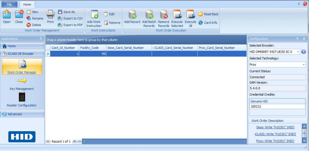Image resolution: width=309 pixels, height=151 pixels.
Task: Add Record to work order
Action: click(132, 17)
